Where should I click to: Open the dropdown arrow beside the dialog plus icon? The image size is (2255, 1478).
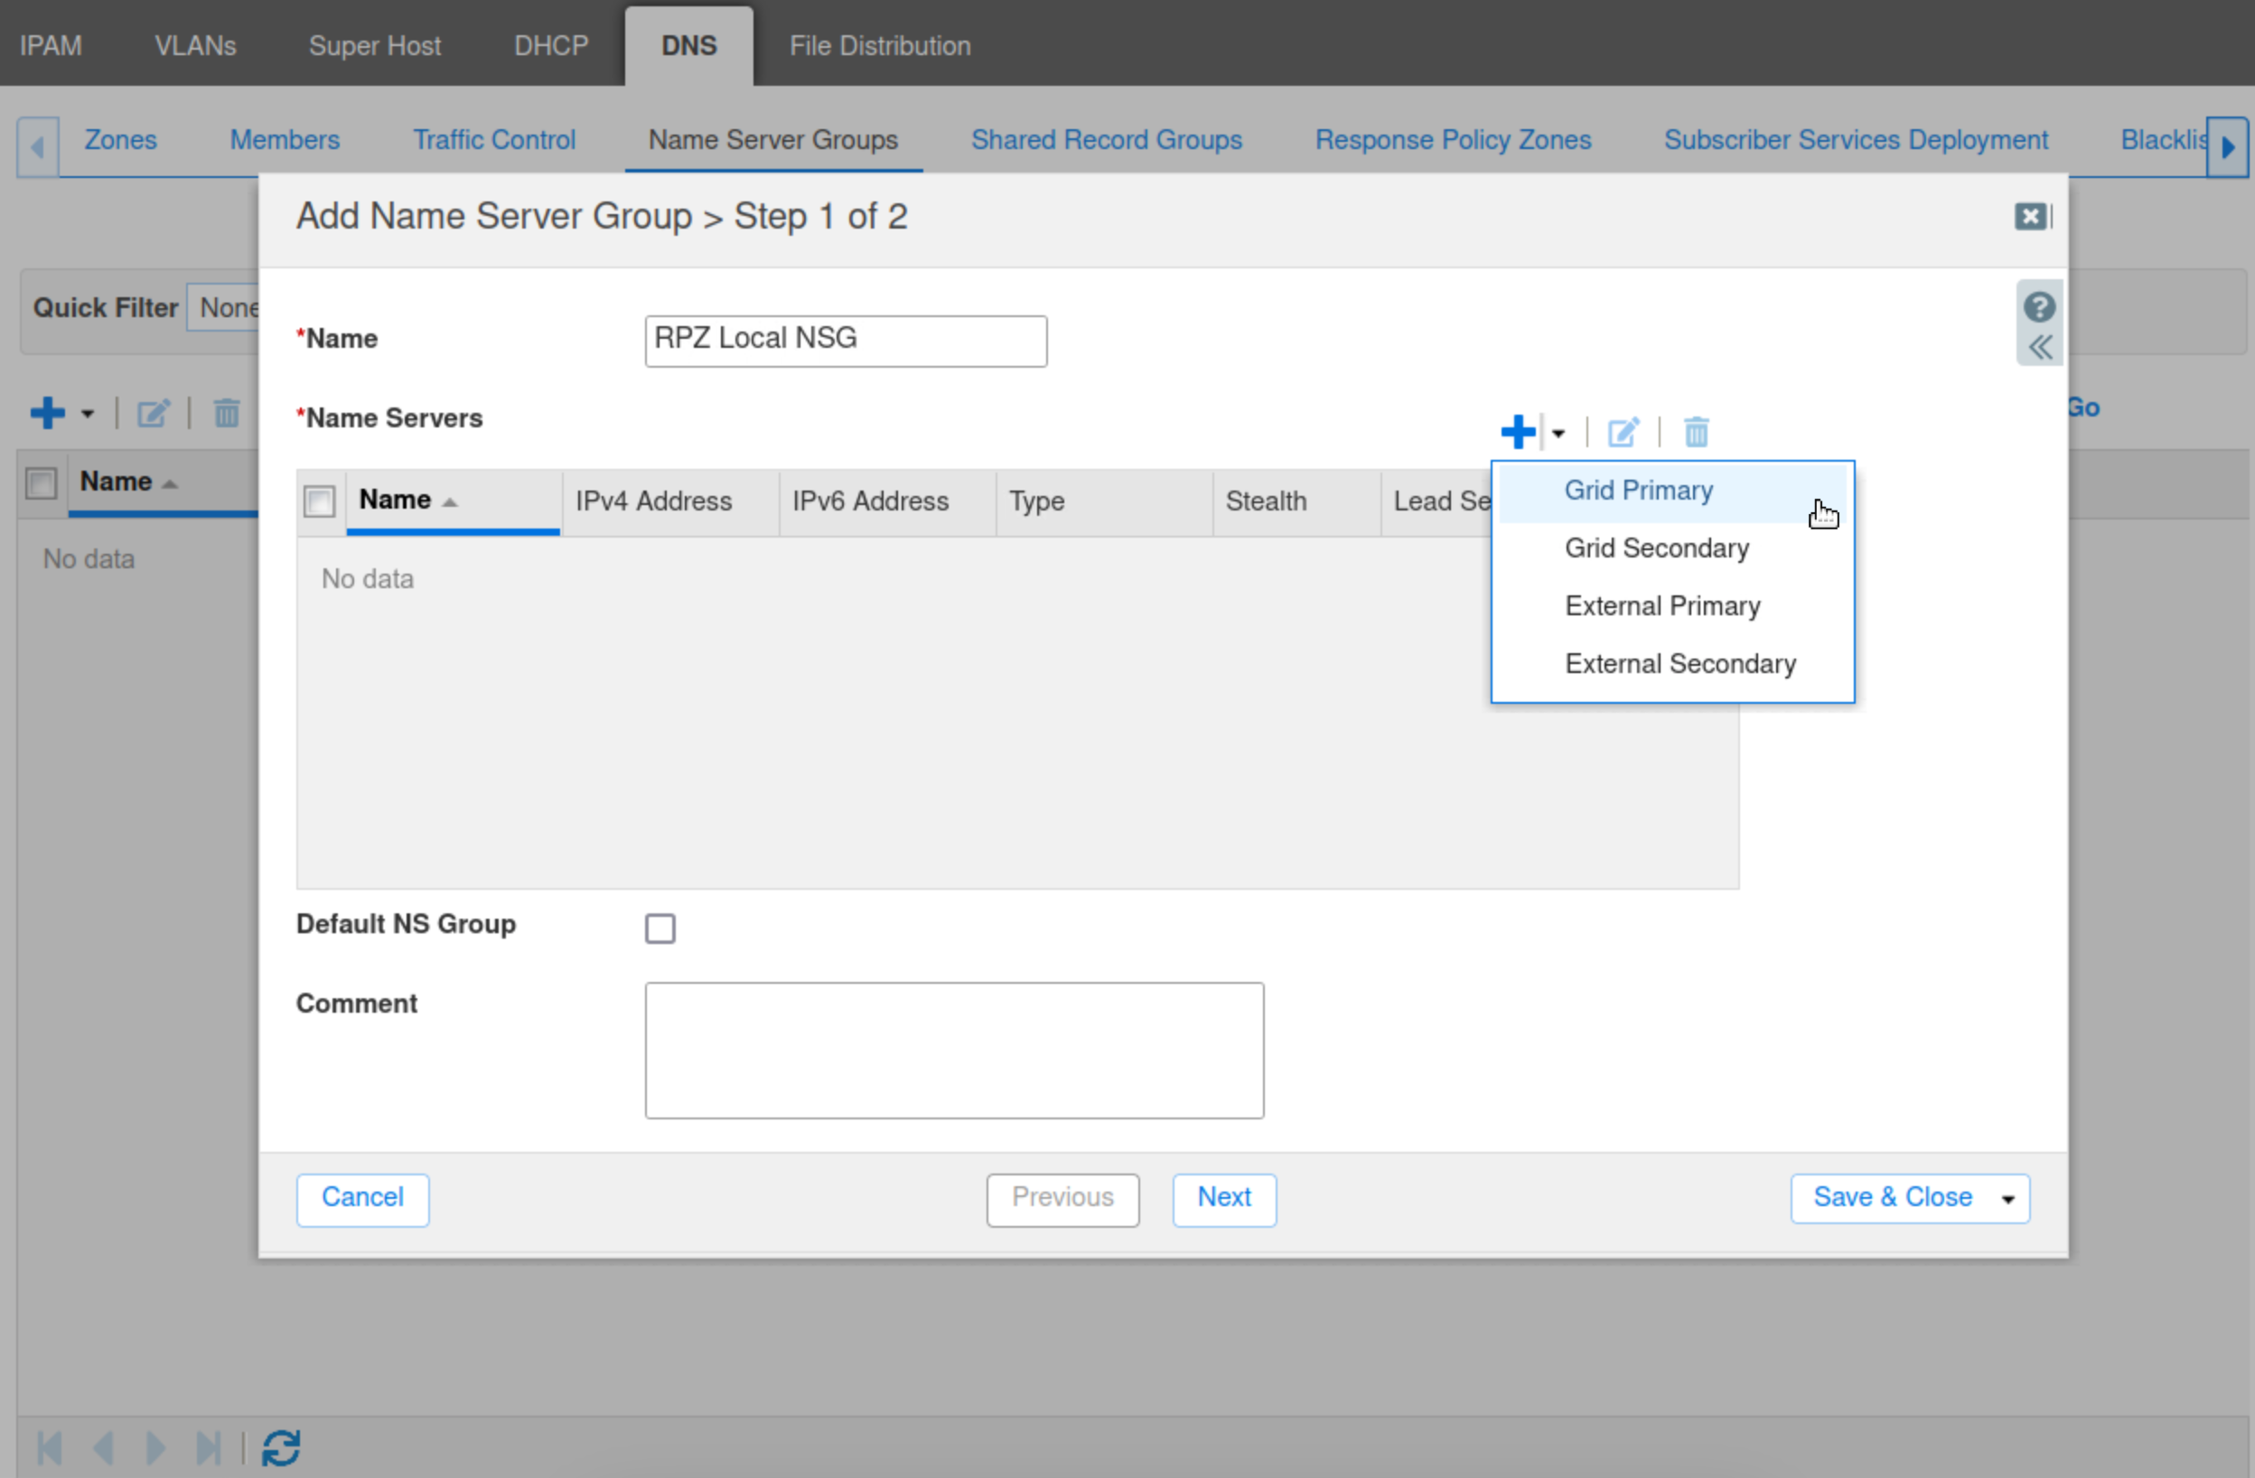[1558, 433]
